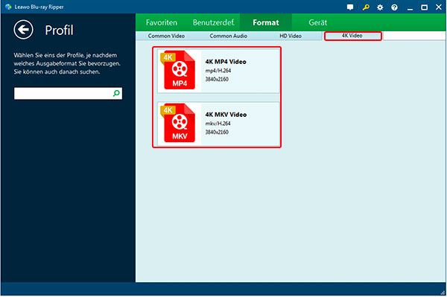Click 3840x2160 under 4K MP4 Video
447x297 pixels.
coord(217,79)
